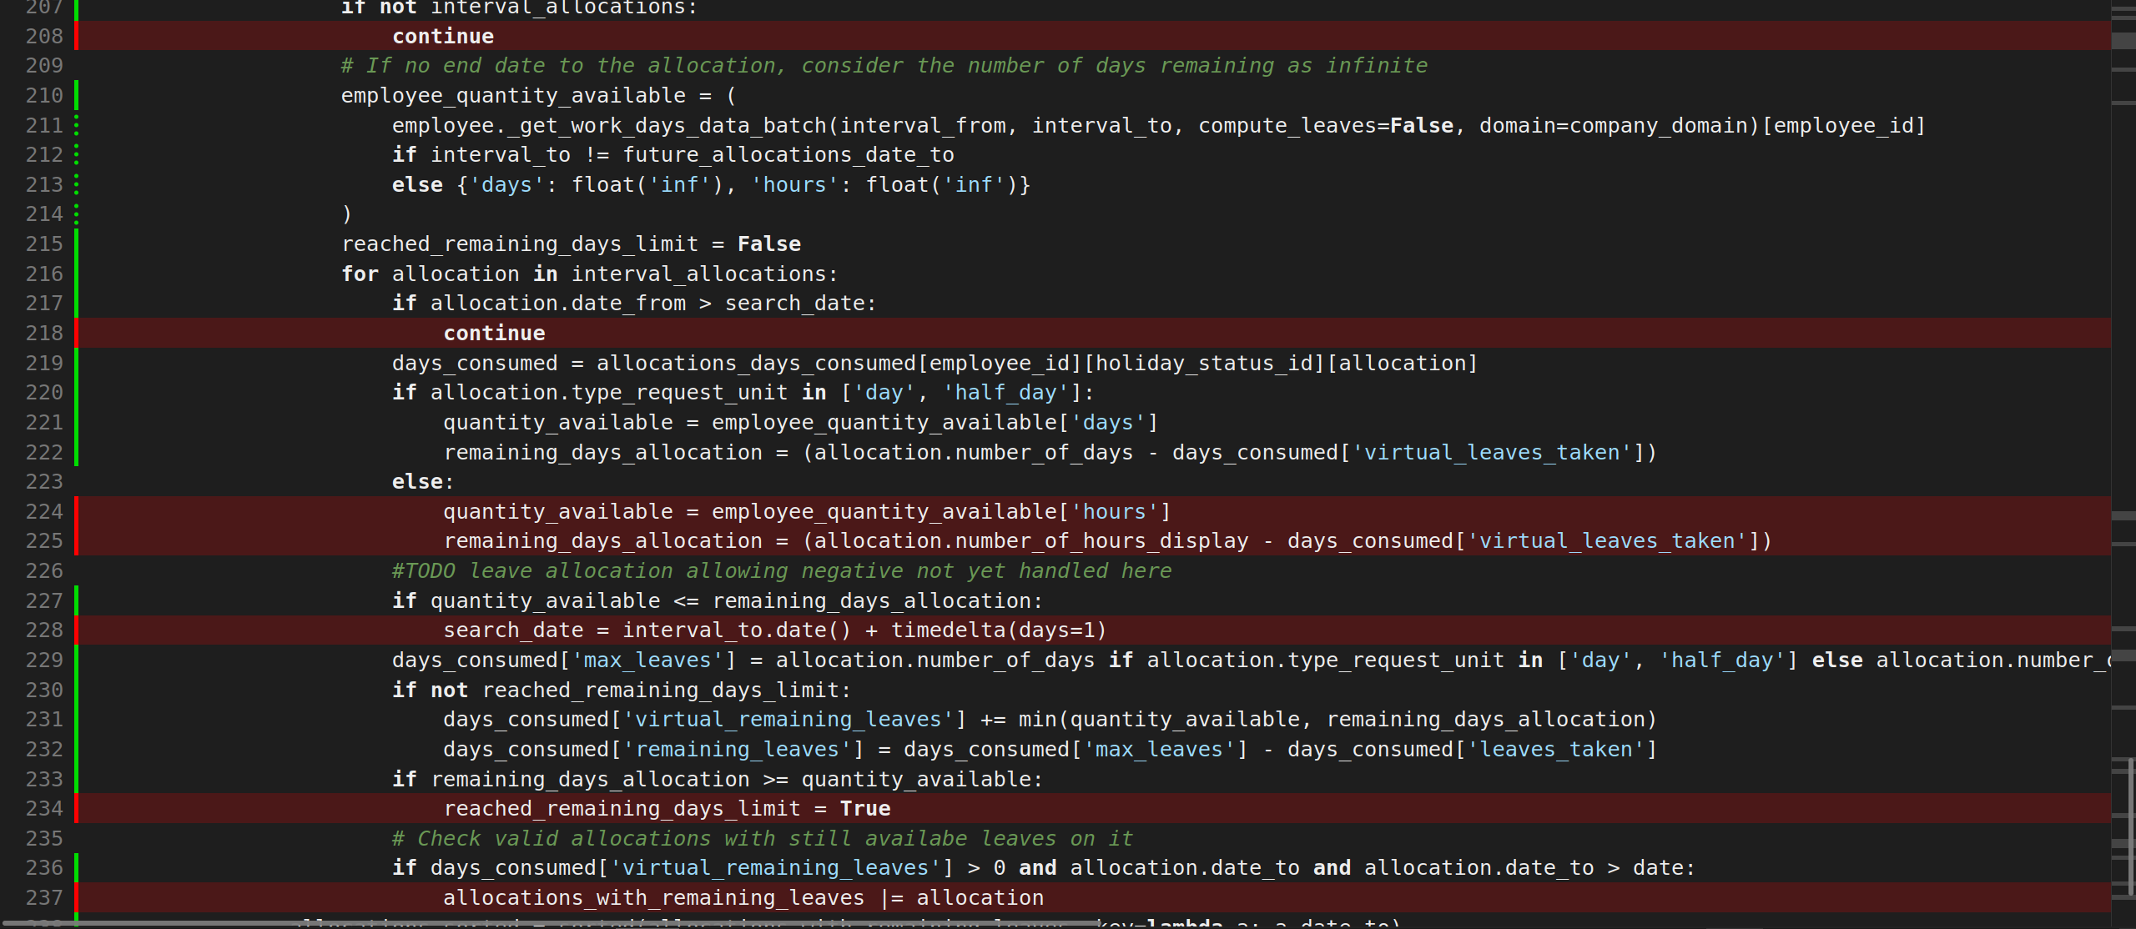Viewport: 2136px width, 929px height.
Task: Click the red marker beside line 228
Action: pos(77,630)
